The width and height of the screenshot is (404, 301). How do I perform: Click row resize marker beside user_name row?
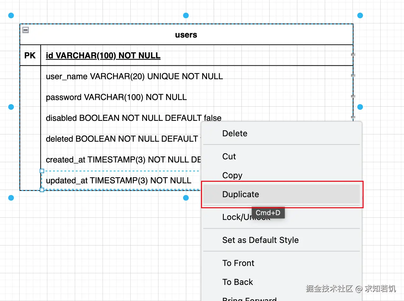(353, 75)
